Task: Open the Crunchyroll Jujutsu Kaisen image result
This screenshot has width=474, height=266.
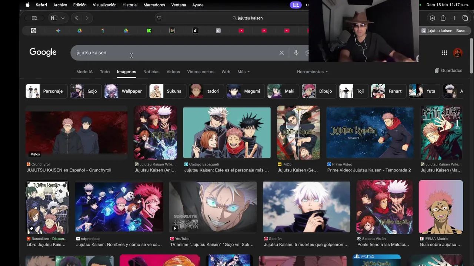Action: (x=76, y=133)
